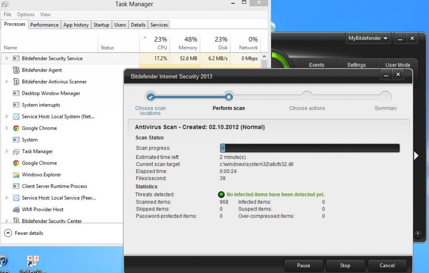
Task: Stop the running antivirus scan
Action: (345, 265)
